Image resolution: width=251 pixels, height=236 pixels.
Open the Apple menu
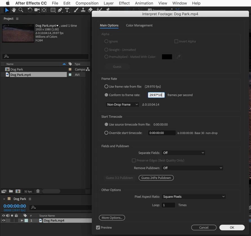tap(8, 3)
